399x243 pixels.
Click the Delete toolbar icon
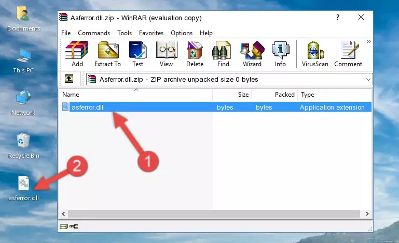pos(195,54)
